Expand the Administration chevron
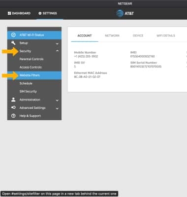This screenshot has height=197, width=187. pyautogui.click(x=57, y=100)
